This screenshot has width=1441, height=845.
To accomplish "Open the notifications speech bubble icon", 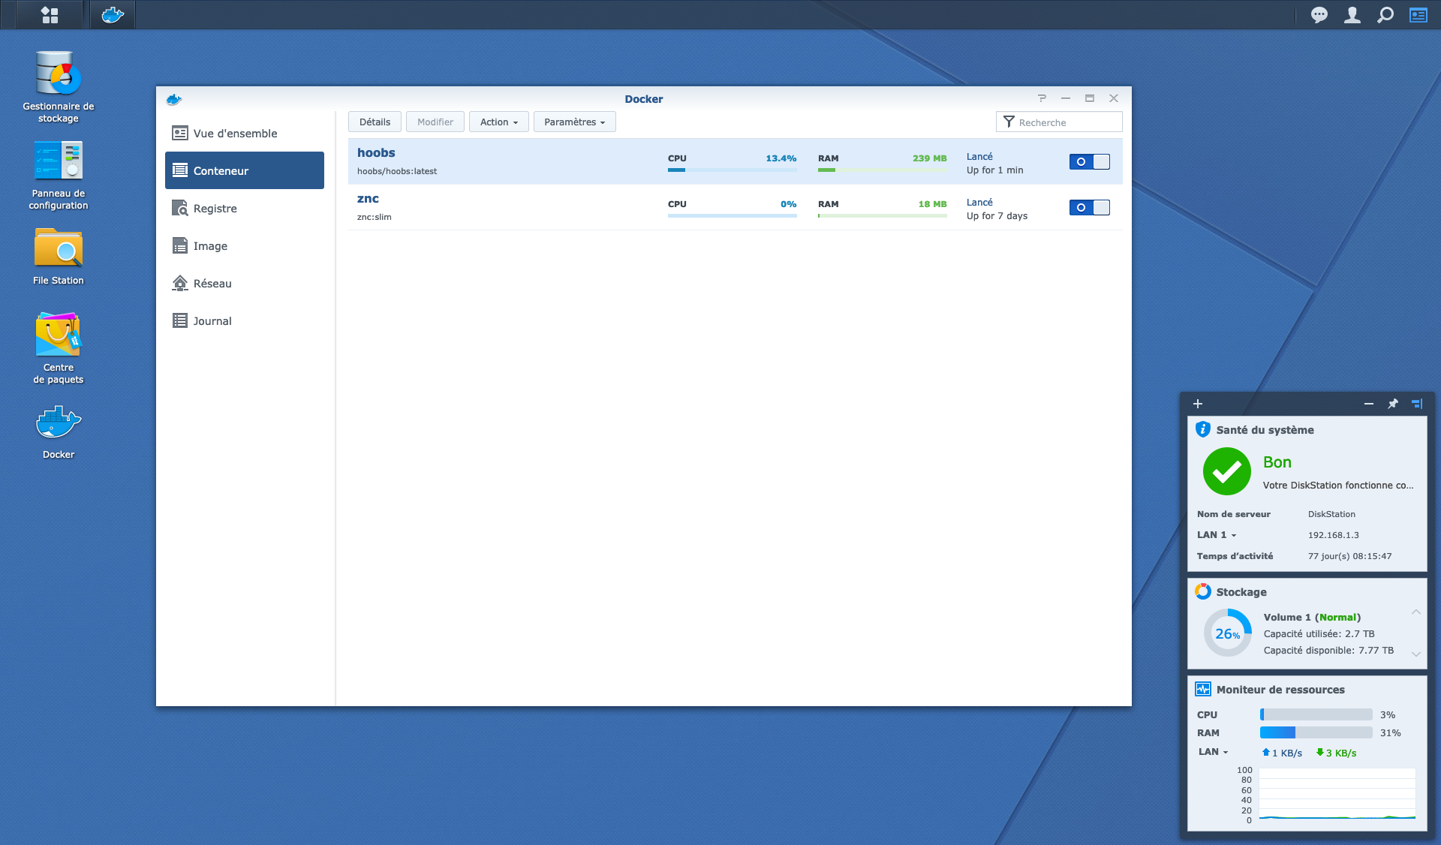I will pos(1319,15).
